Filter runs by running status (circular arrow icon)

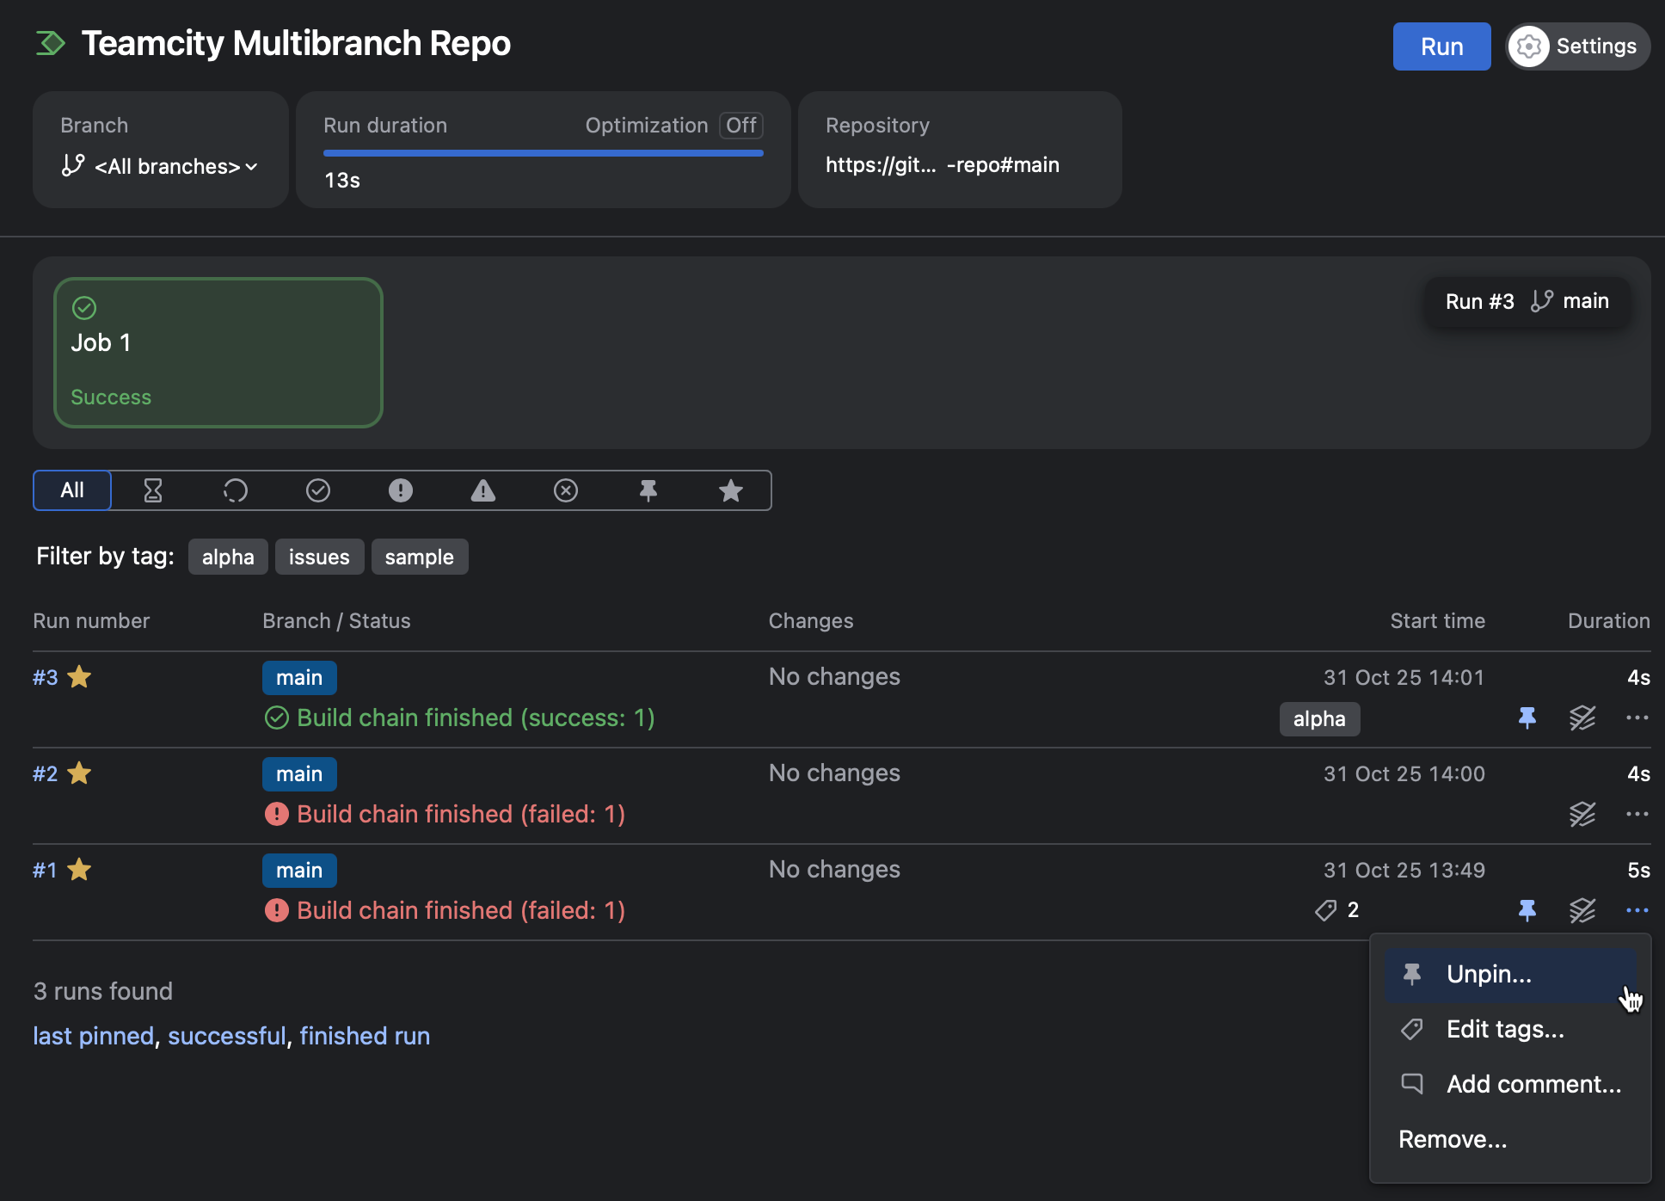[x=236, y=490]
